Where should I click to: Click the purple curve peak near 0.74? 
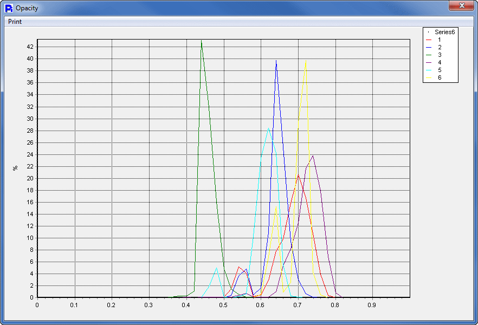313,155
